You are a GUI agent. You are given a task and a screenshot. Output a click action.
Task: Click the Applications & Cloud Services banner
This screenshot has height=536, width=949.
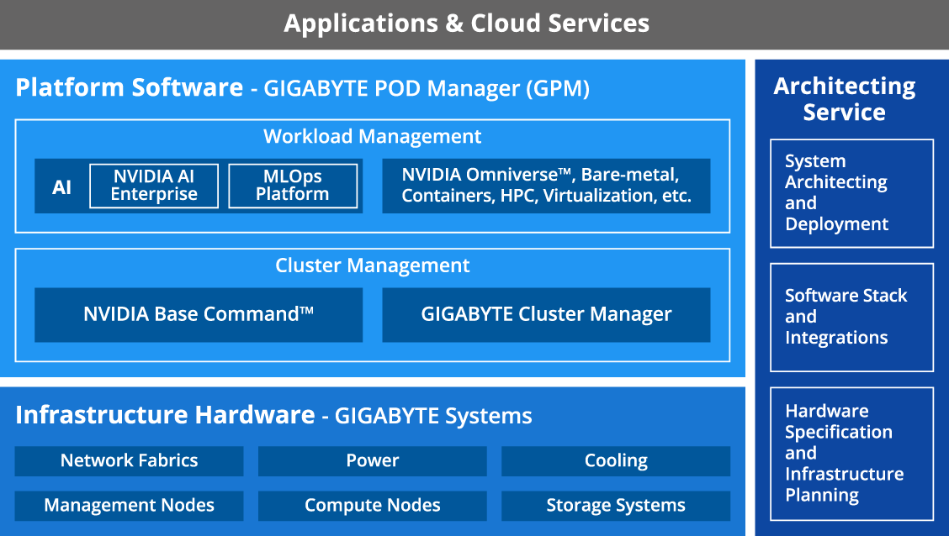click(474, 24)
